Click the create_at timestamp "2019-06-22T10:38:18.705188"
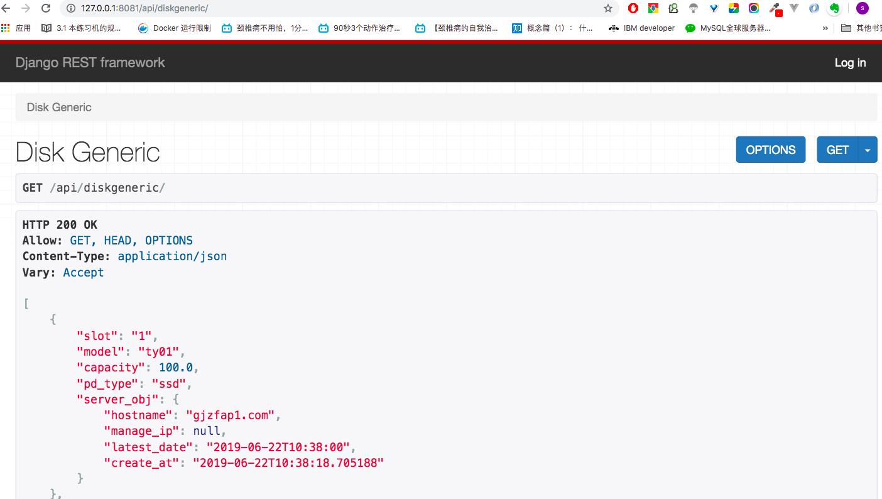 (288, 463)
